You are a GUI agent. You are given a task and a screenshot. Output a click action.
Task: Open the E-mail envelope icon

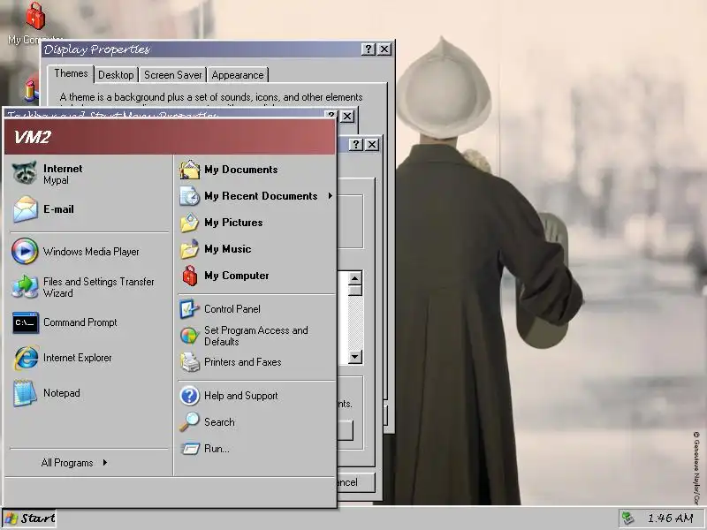coord(26,209)
